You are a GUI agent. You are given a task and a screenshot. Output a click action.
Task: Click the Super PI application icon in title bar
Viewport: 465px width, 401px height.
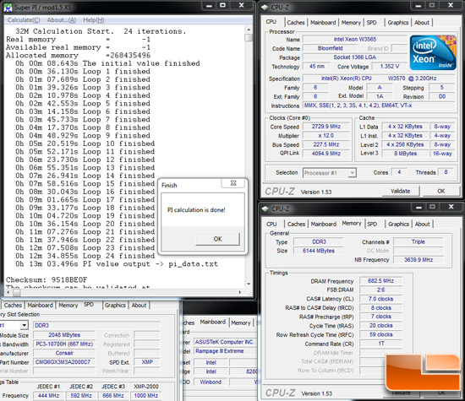8,8
